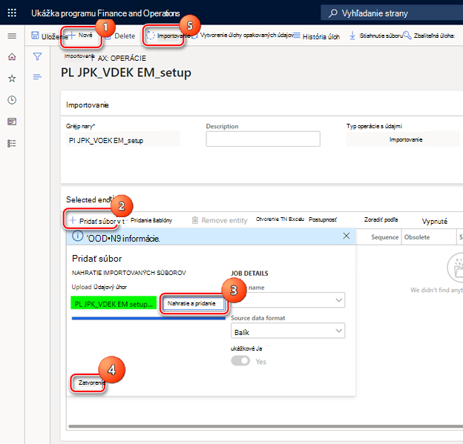463x444 pixels.
Task: Click AX: OPERÁCIE breadcrumb text
Action: tap(122, 59)
